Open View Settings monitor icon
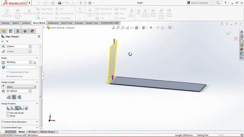The width and height of the screenshot is (244, 137). [170, 28]
